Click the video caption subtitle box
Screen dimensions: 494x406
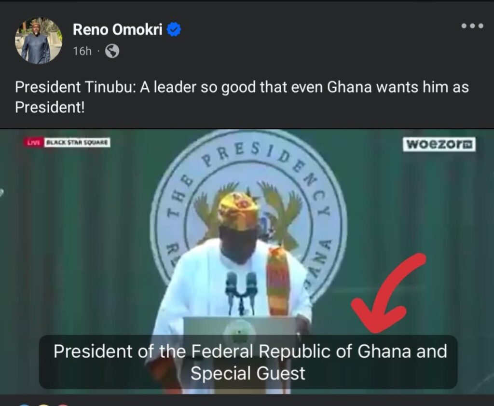tap(248, 362)
